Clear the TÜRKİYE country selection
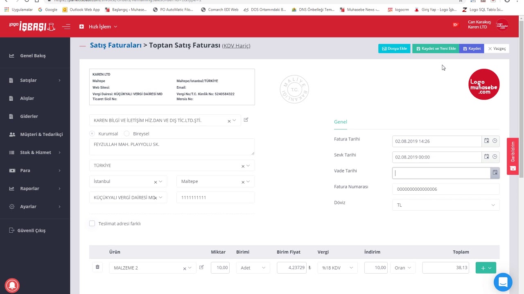 pos(243,166)
